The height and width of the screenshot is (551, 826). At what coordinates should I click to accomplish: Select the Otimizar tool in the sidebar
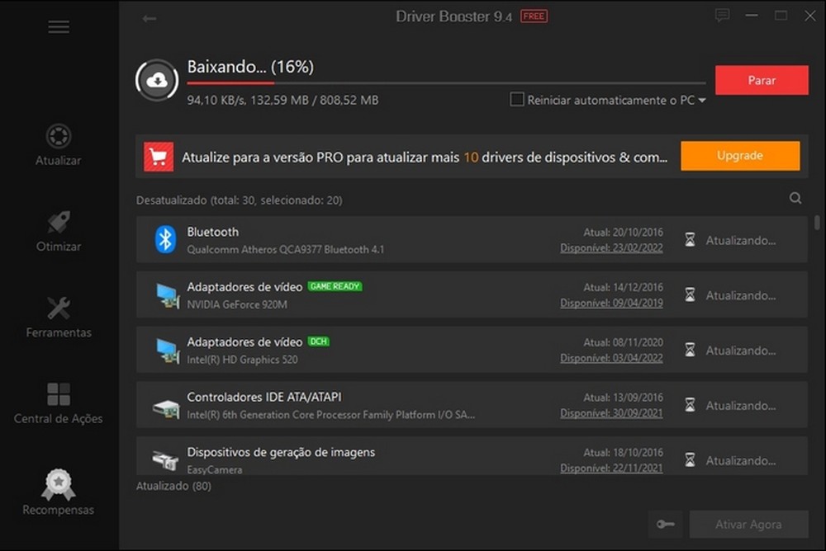pos(58,233)
